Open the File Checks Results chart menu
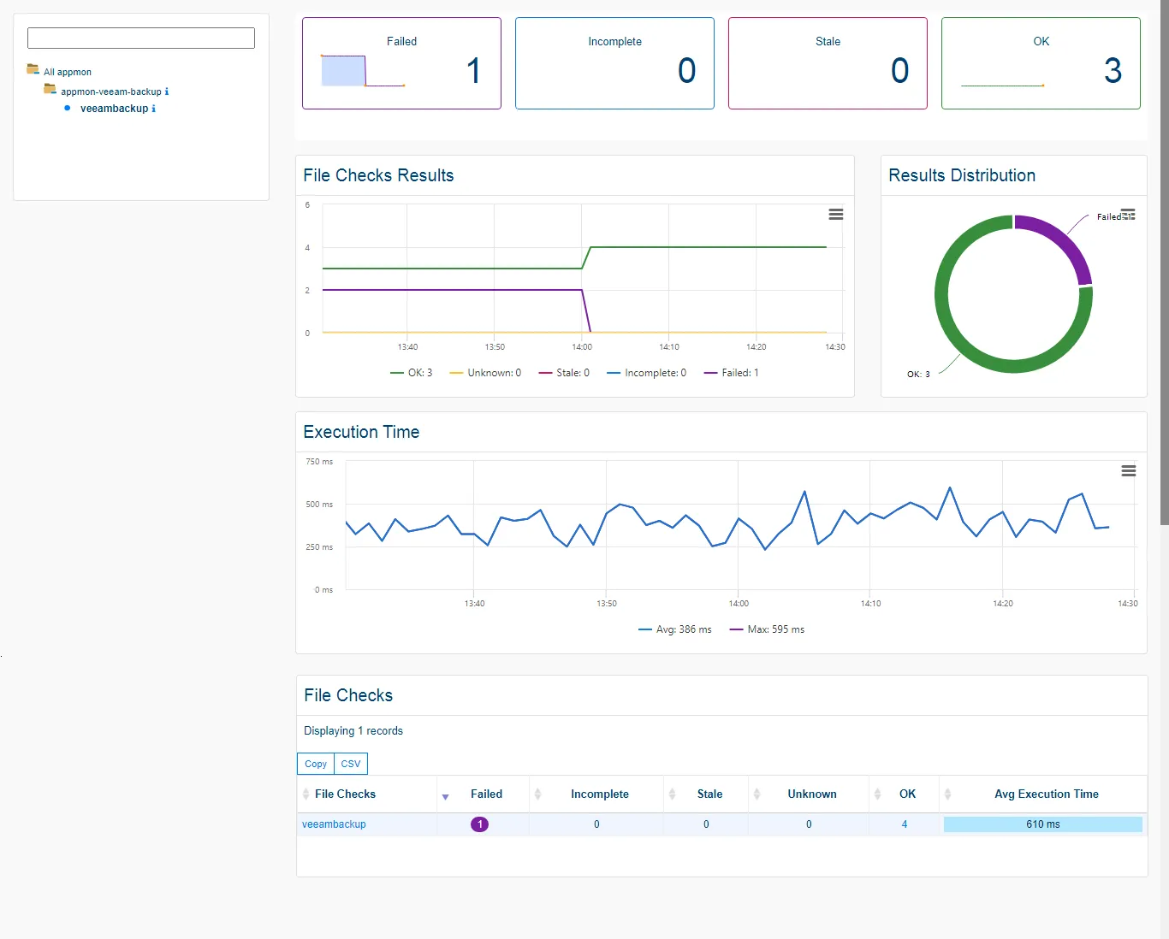This screenshot has width=1169, height=939. (x=836, y=214)
